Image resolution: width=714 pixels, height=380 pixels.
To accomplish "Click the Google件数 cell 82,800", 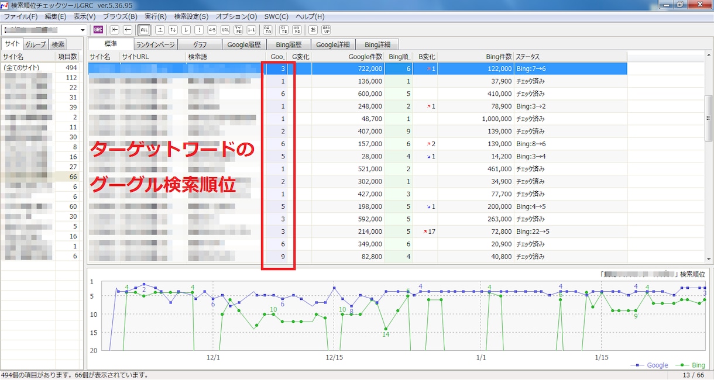I will (x=348, y=257).
